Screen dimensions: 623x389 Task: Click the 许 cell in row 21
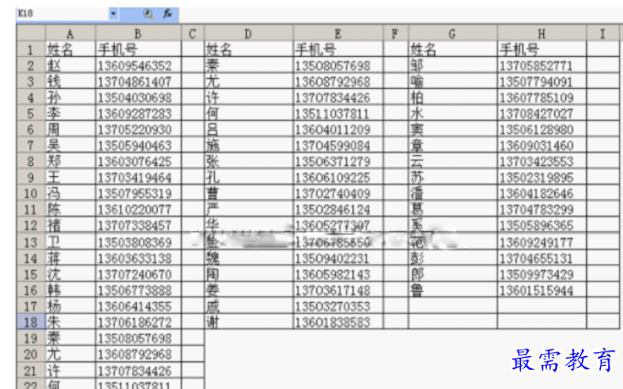coord(71,371)
